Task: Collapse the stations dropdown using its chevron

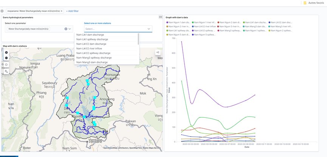Action: coord(149,29)
